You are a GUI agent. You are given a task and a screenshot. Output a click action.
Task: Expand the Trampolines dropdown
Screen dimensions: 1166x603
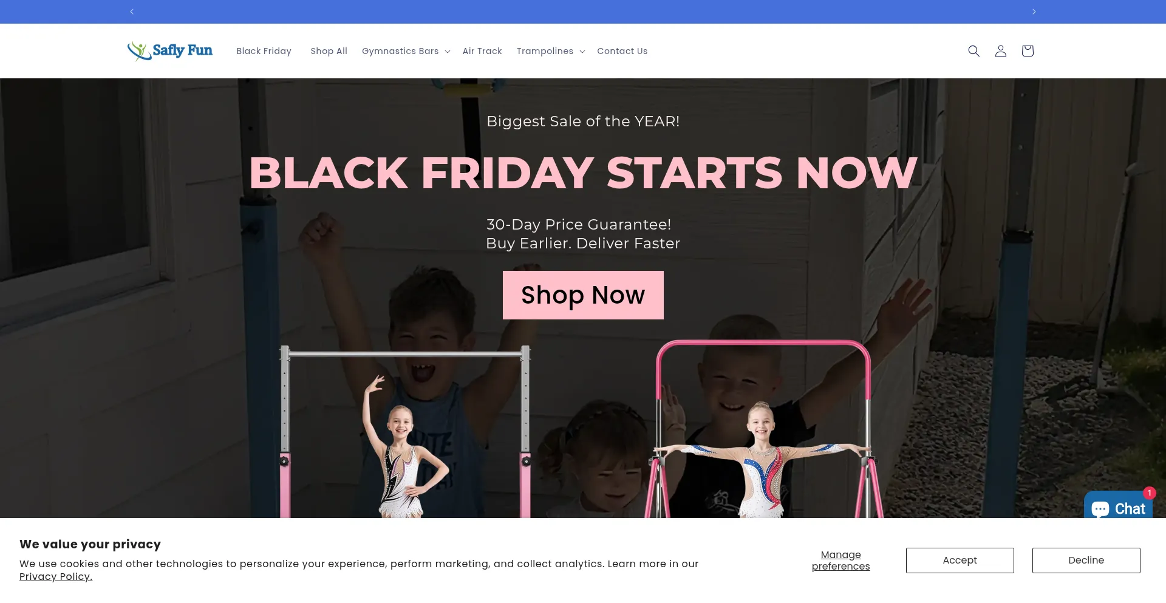(x=550, y=51)
